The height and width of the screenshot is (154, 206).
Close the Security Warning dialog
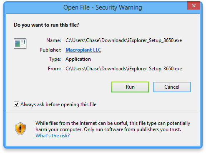point(193,5)
